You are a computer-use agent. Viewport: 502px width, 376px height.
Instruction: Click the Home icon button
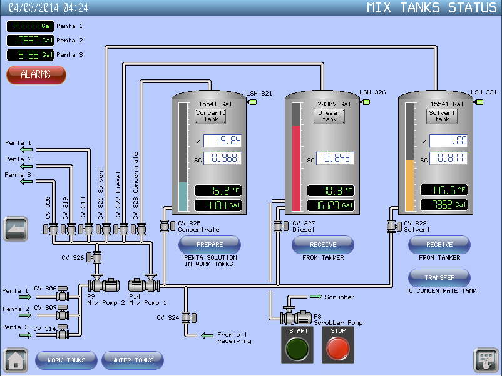[15, 360]
